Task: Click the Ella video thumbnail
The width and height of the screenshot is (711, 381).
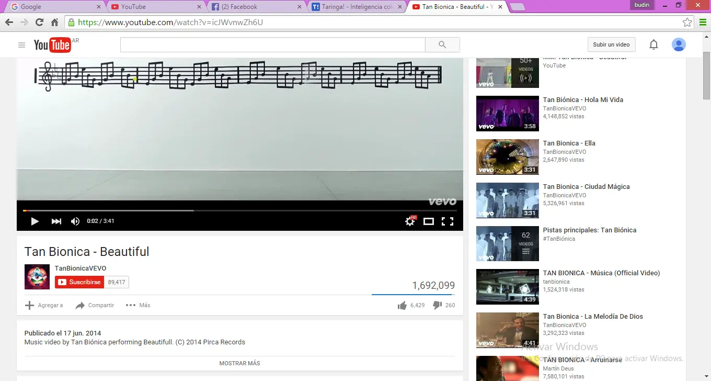Action: [508, 157]
